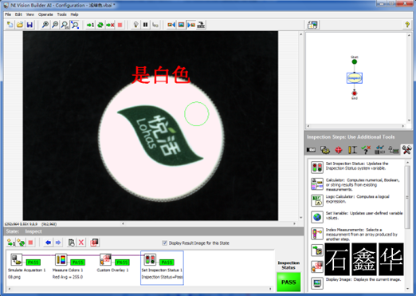Click the tools list scroll-down arrow
Screen dimensions: 416x296
pyautogui.click(x=408, y=288)
